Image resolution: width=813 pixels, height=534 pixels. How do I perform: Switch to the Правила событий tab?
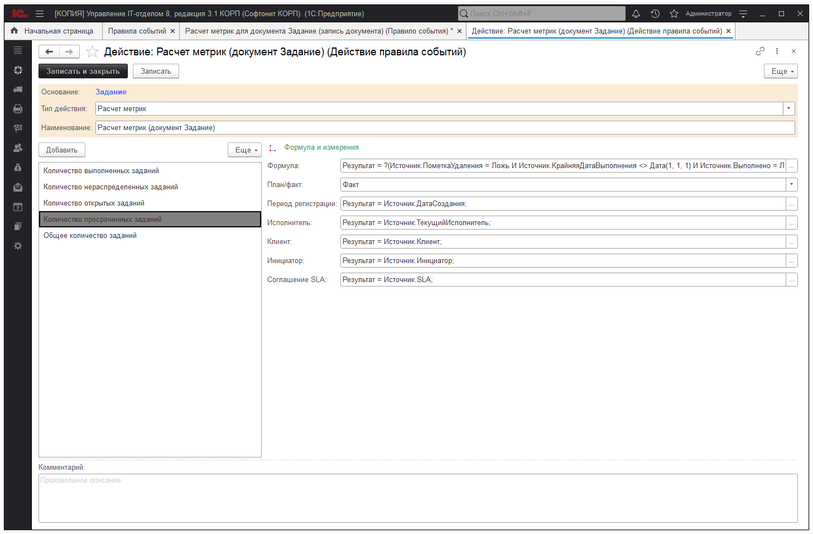[x=137, y=31]
